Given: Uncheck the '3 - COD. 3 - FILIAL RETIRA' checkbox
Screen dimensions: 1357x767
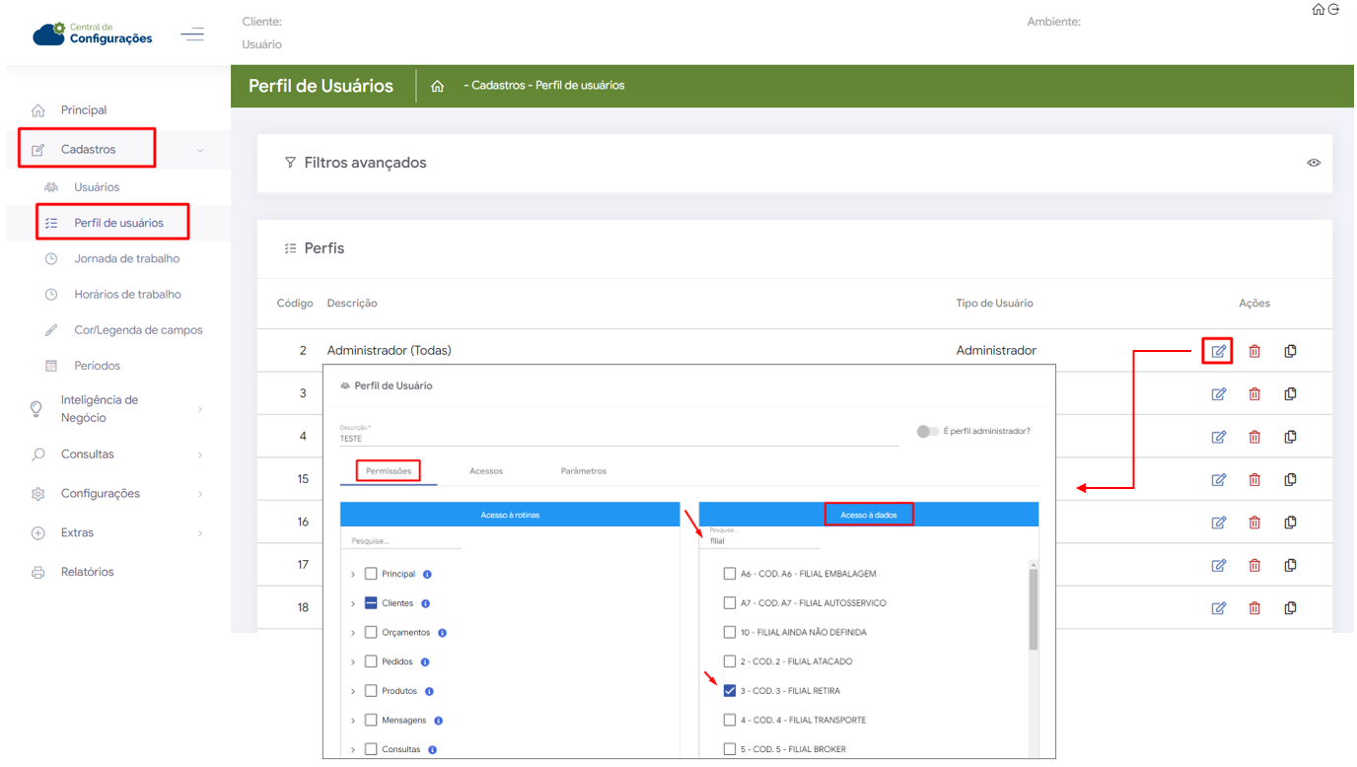Looking at the screenshot, I should tap(730, 691).
